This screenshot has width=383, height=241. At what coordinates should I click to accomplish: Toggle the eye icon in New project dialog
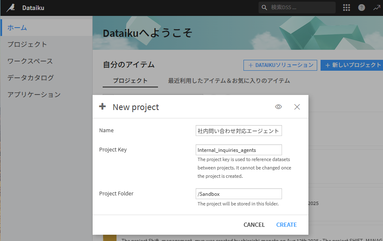coord(278,107)
